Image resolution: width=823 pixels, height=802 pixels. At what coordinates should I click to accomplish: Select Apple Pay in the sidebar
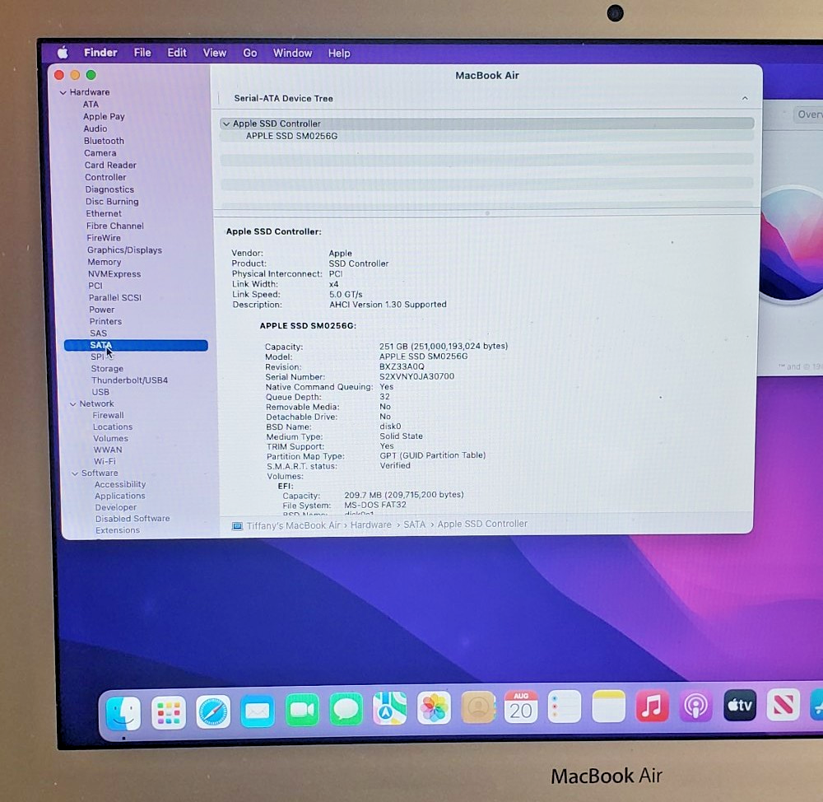pos(104,117)
